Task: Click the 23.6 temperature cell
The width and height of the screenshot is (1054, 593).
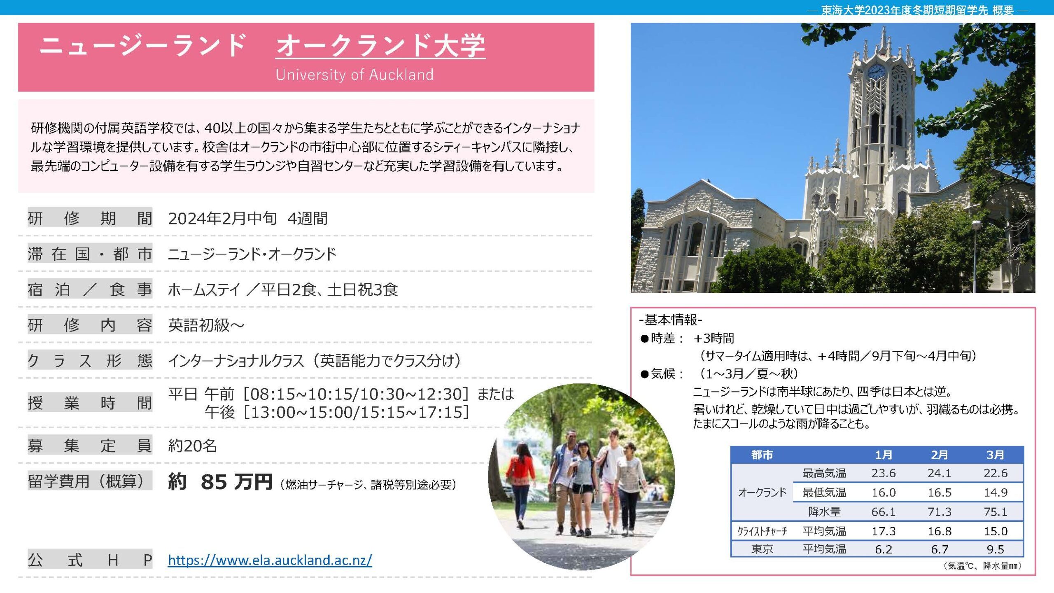Action: pos(884,473)
